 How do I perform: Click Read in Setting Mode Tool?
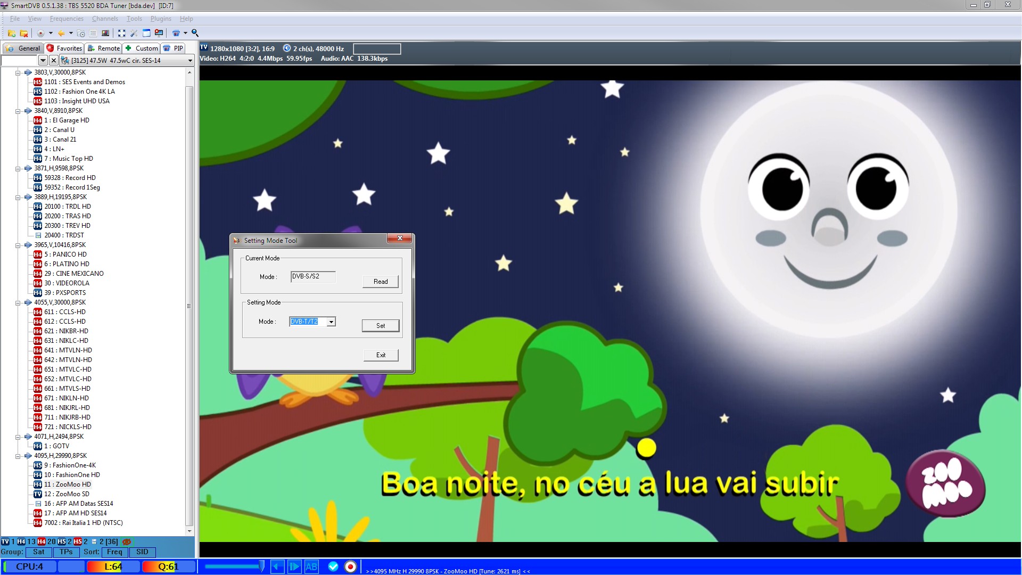[381, 282]
